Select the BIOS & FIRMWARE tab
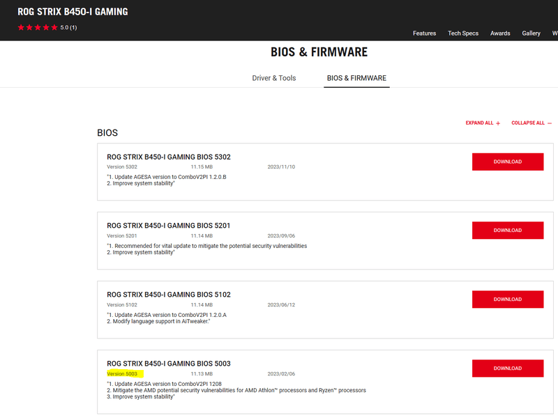The image size is (558, 418). click(x=356, y=78)
